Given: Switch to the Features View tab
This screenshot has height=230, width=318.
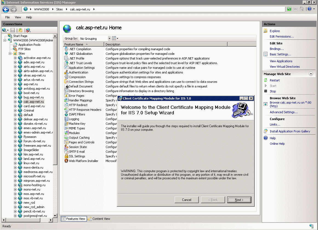Looking at the screenshot, I should [x=74, y=219].
